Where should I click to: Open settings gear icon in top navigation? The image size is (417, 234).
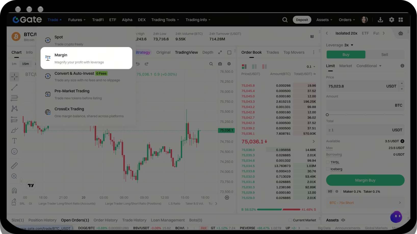(x=392, y=20)
